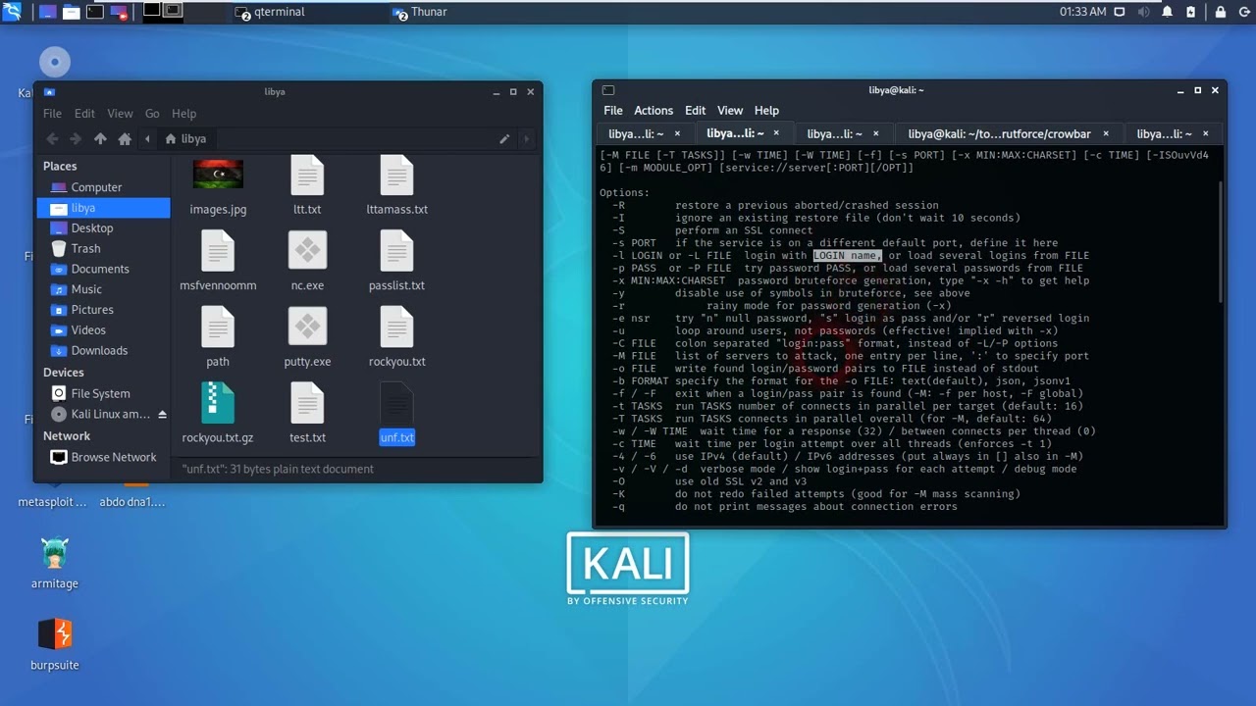Image resolution: width=1256 pixels, height=706 pixels.
Task: Click the Thunar taskbar button
Action: click(x=420, y=12)
